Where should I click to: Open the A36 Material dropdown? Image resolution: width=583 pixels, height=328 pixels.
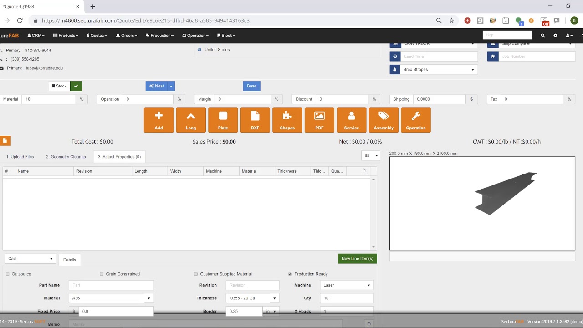click(x=111, y=298)
